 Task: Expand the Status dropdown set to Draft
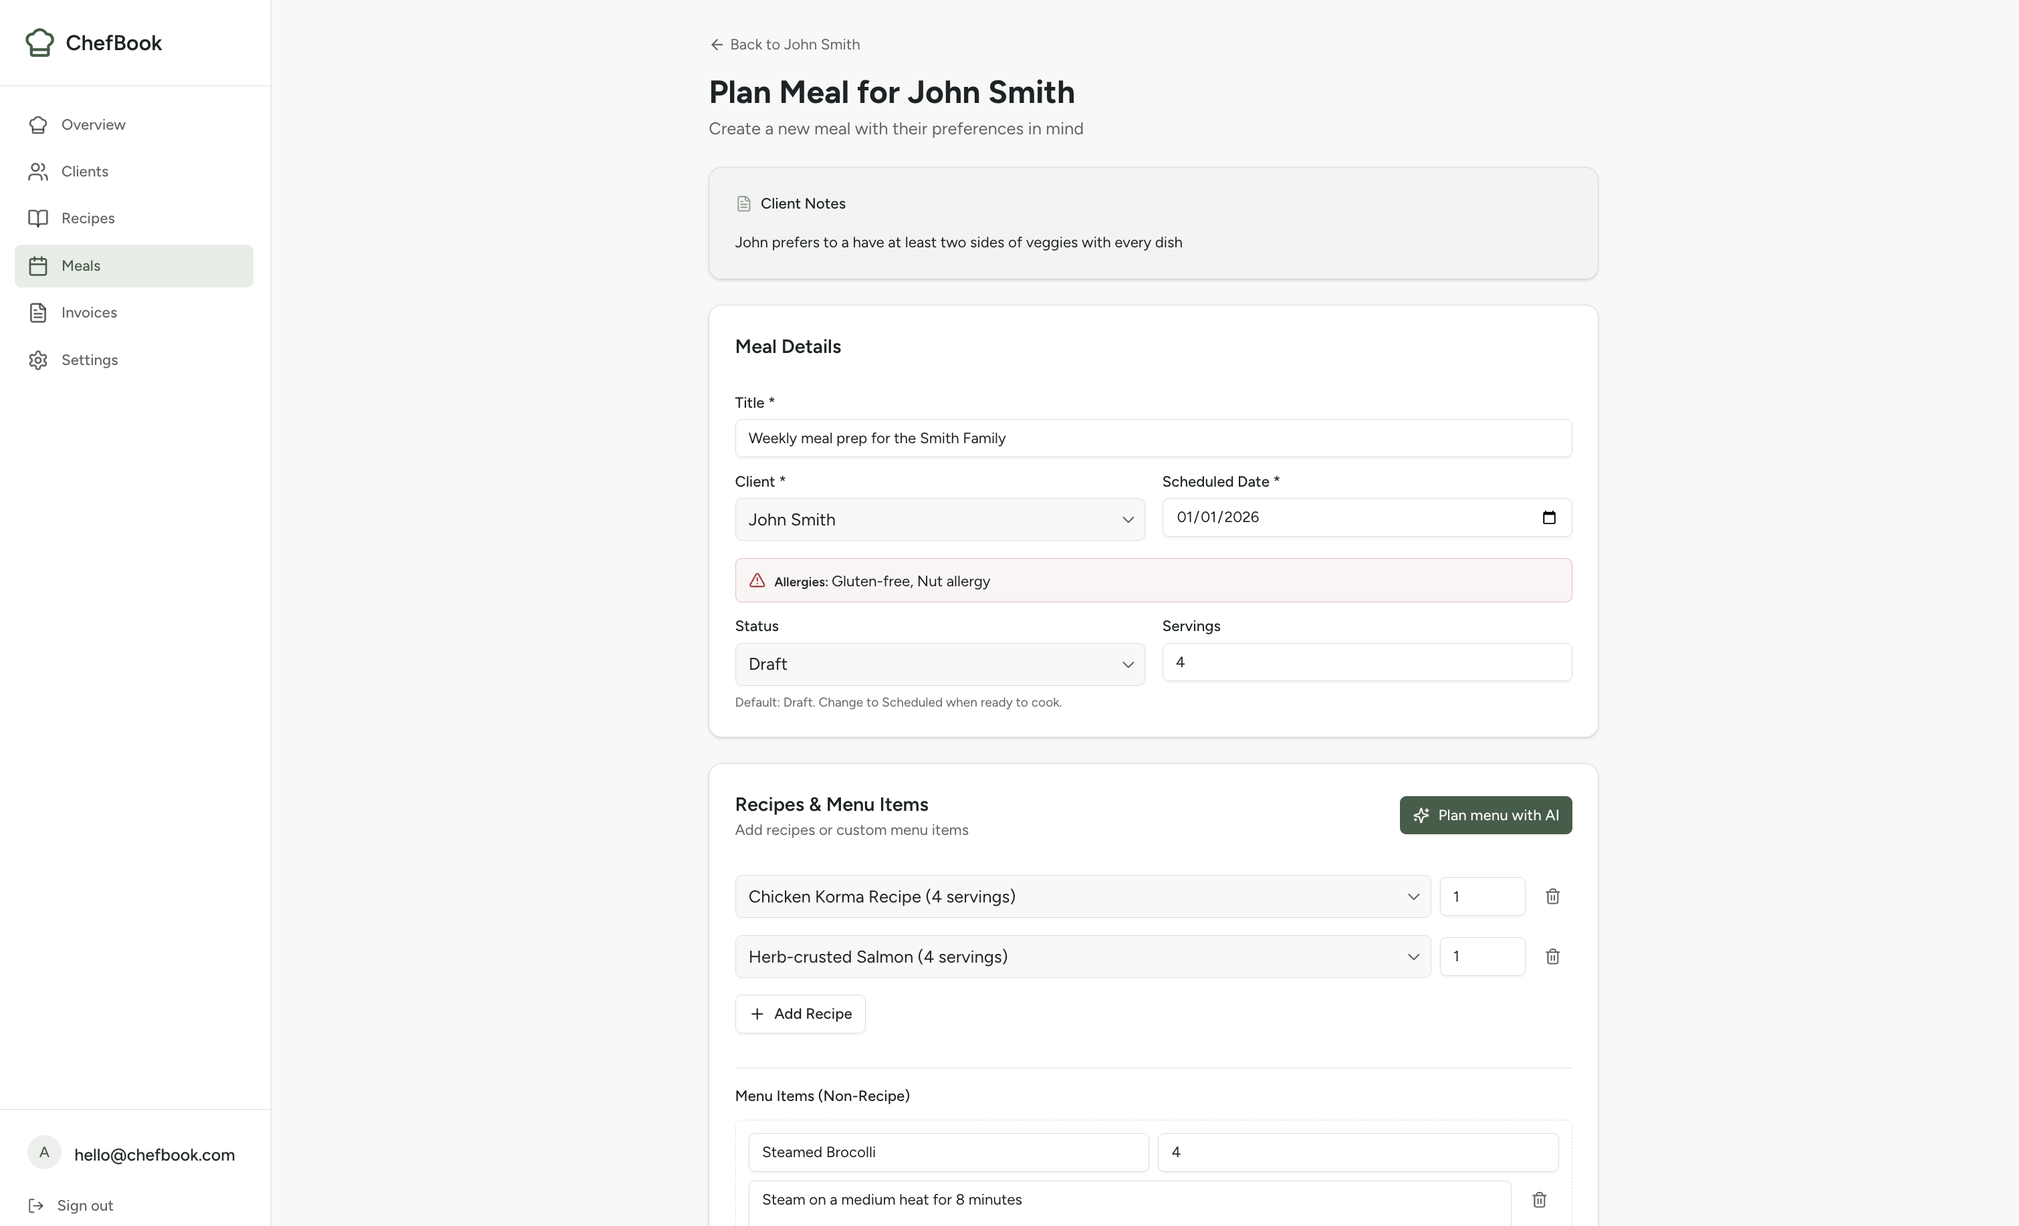pos(939,664)
